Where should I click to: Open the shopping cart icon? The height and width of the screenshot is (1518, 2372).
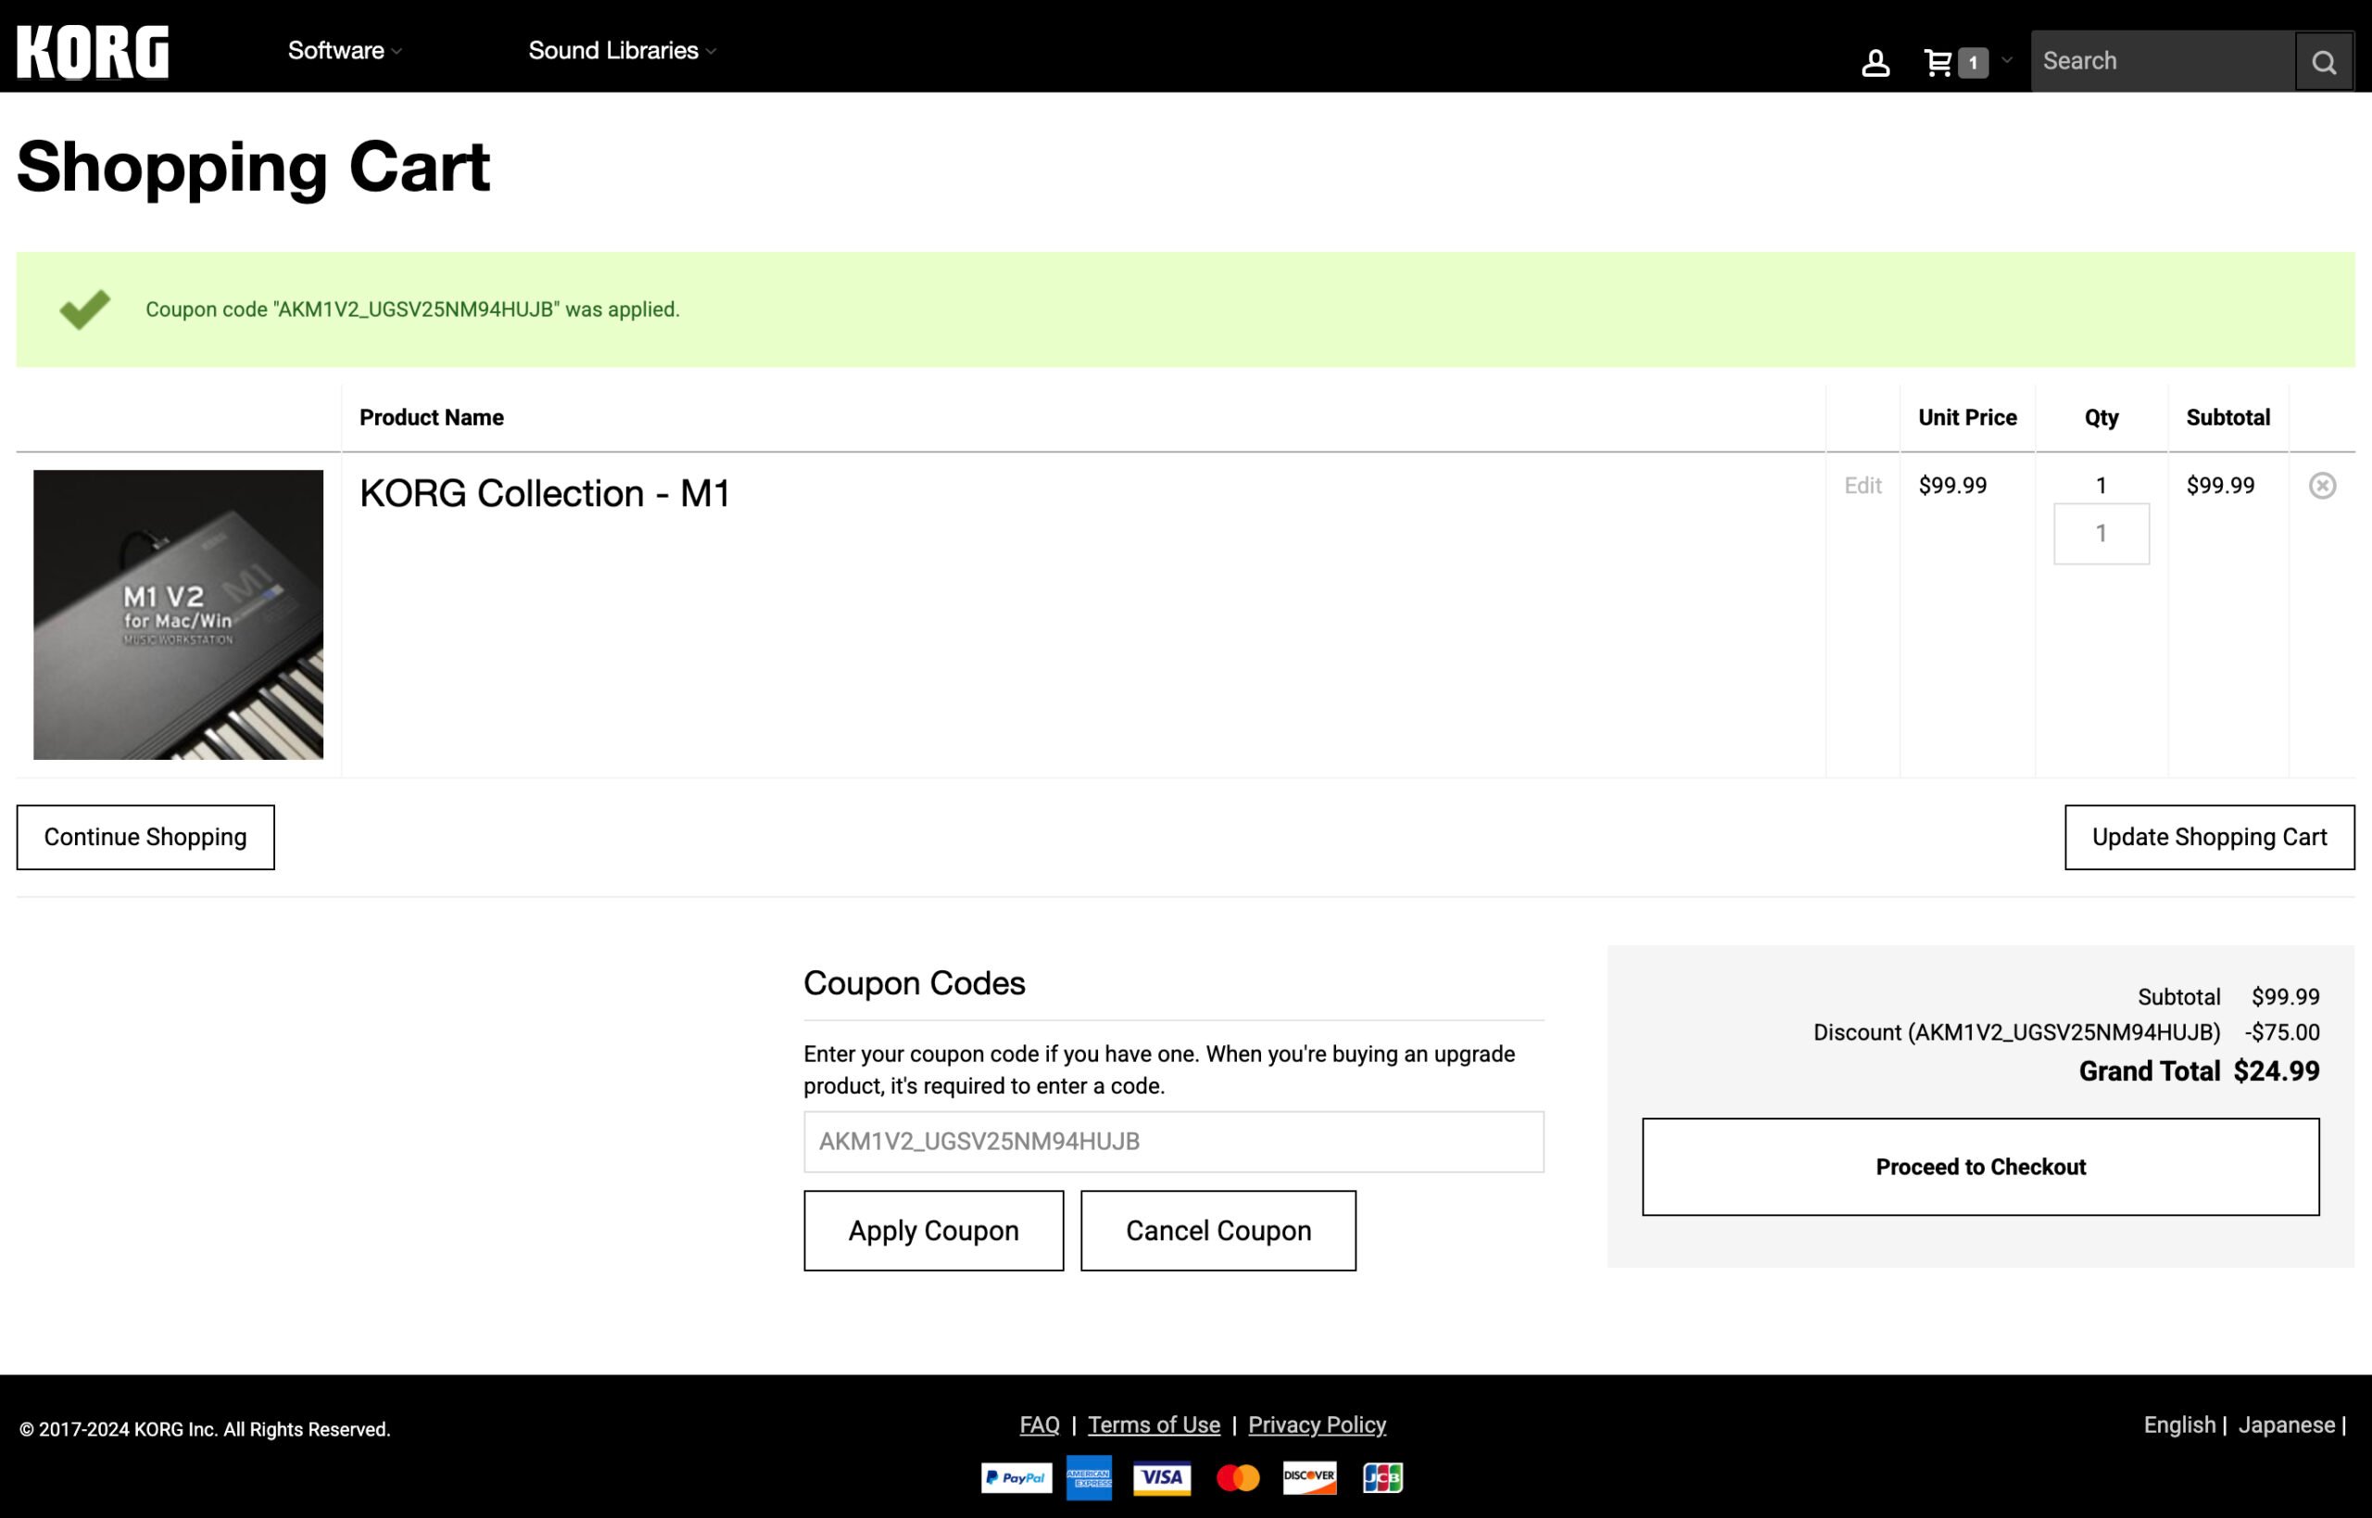coord(1938,63)
